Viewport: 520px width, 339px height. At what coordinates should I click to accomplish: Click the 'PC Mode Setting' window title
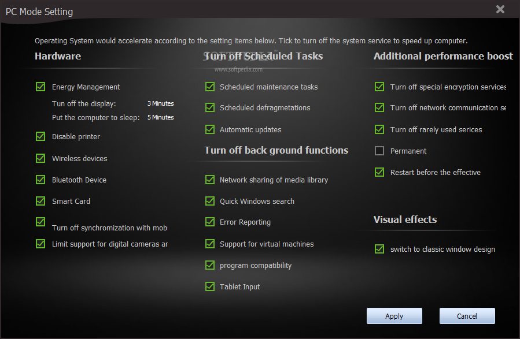click(39, 12)
